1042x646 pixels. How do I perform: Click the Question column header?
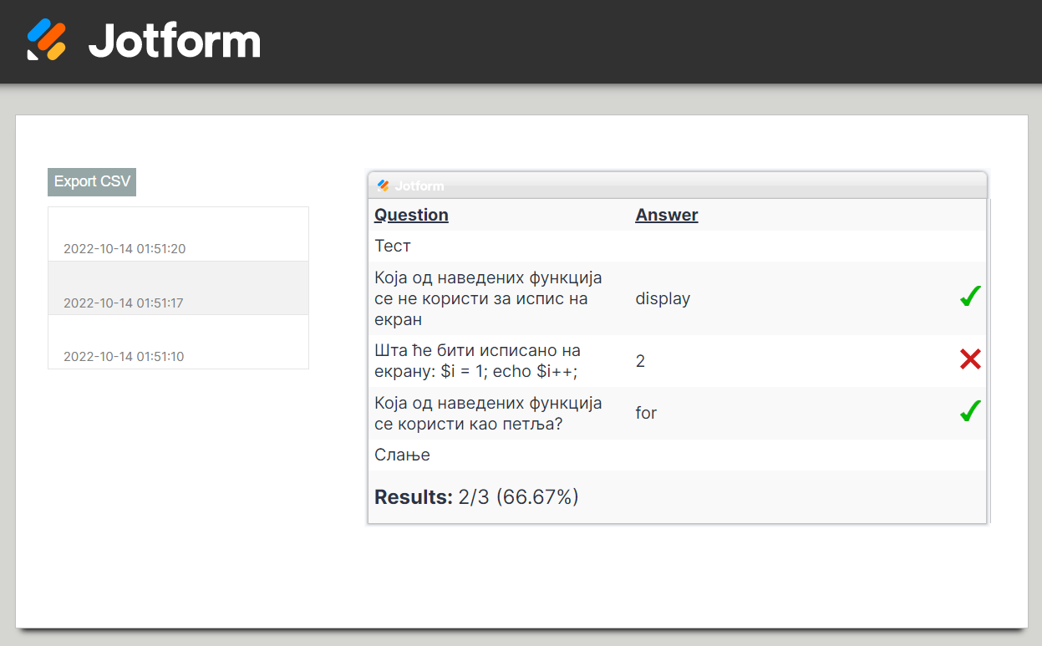pyautogui.click(x=411, y=215)
